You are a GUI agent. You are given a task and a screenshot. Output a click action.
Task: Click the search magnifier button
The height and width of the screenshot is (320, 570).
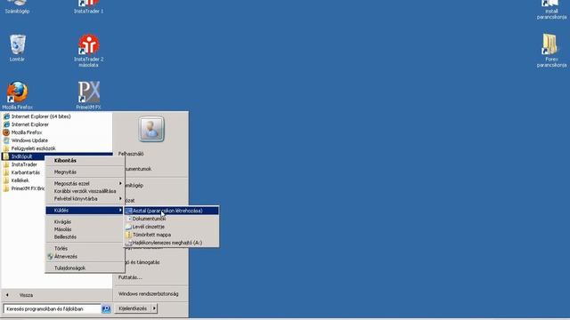(x=106, y=308)
